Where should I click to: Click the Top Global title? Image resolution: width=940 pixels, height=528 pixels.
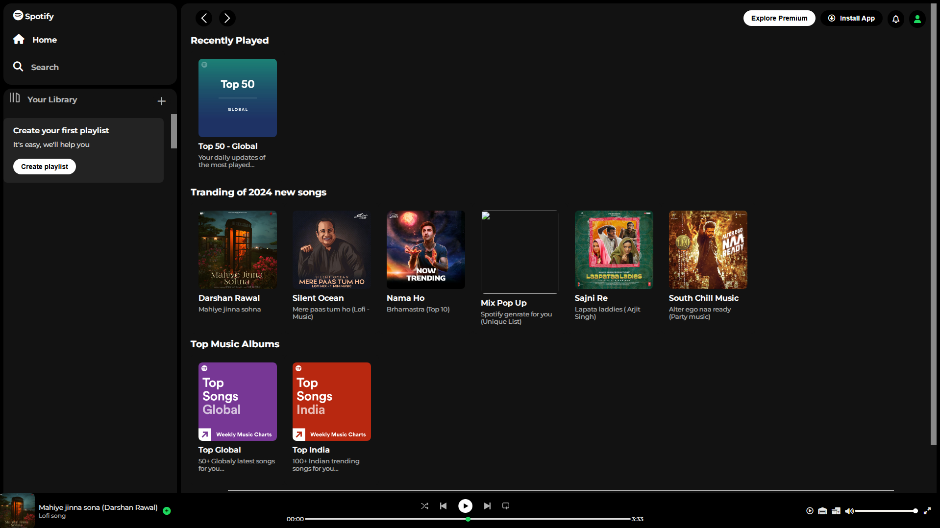click(x=220, y=450)
